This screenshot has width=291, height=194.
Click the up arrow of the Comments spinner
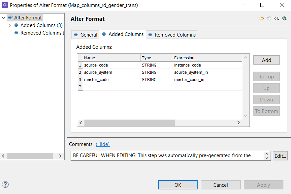267,154
